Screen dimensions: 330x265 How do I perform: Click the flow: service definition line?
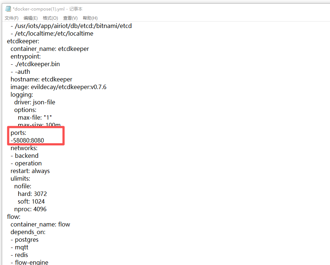coord(13,216)
